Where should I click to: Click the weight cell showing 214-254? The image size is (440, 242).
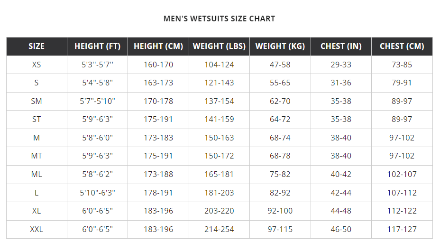[x=219, y=230]
